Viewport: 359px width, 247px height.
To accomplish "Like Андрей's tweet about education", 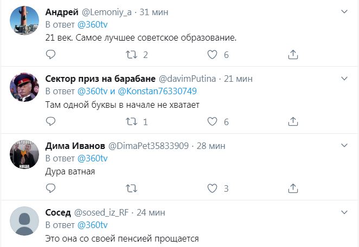I will click(x=213, y=55).
